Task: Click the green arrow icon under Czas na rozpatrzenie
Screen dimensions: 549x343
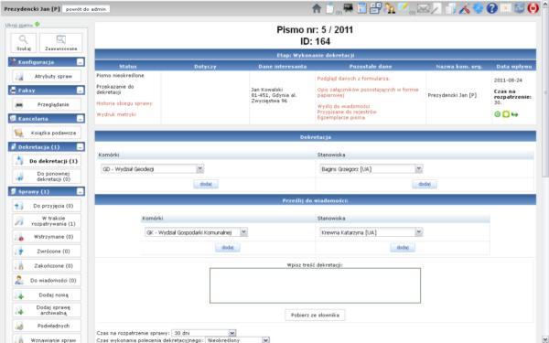Action: coord(514,114)
